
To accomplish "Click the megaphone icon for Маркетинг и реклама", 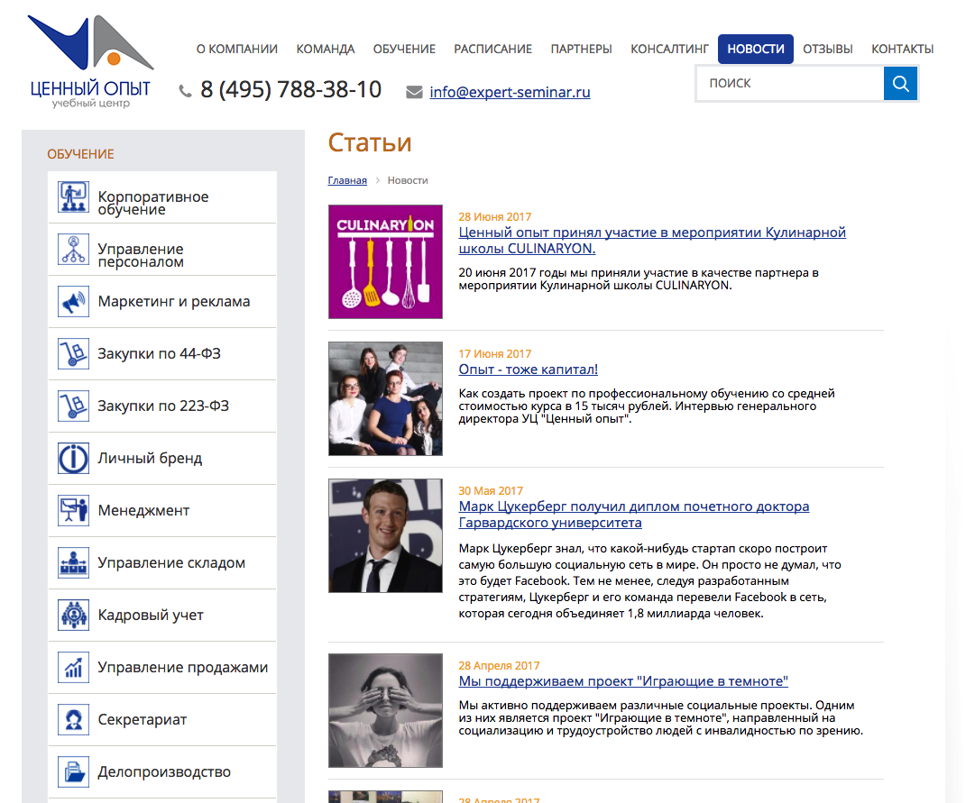I will pyautogui.click(x=73, y=301).
